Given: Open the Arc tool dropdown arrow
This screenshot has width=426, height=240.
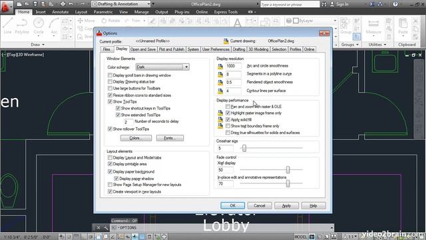Looking at the screenshot, I should (54, 35).
